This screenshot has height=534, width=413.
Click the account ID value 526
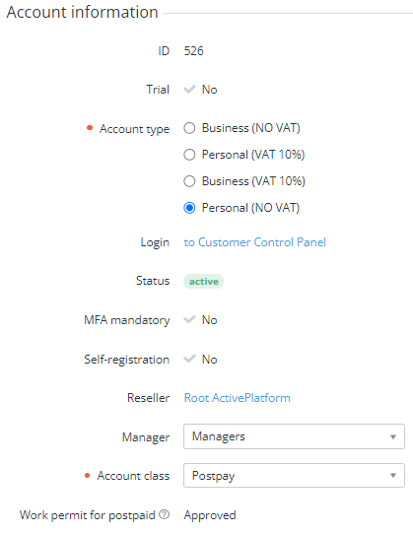click(x=193, y=51)
